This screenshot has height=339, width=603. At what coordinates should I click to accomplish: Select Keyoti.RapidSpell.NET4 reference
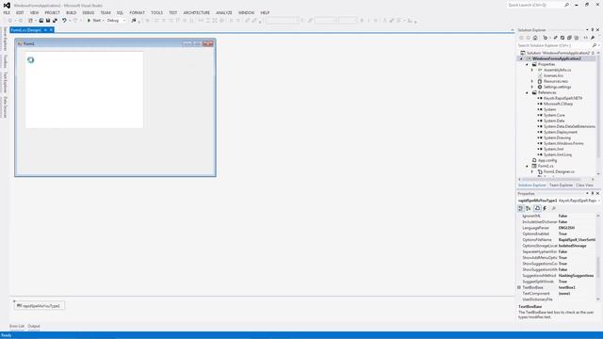(x=562, y=98)
